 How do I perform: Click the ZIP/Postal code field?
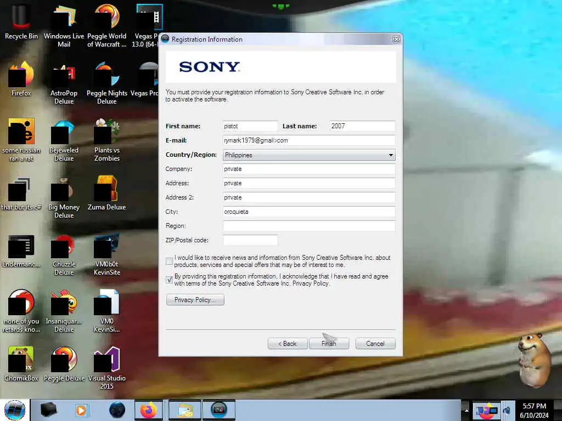[250, 240]
